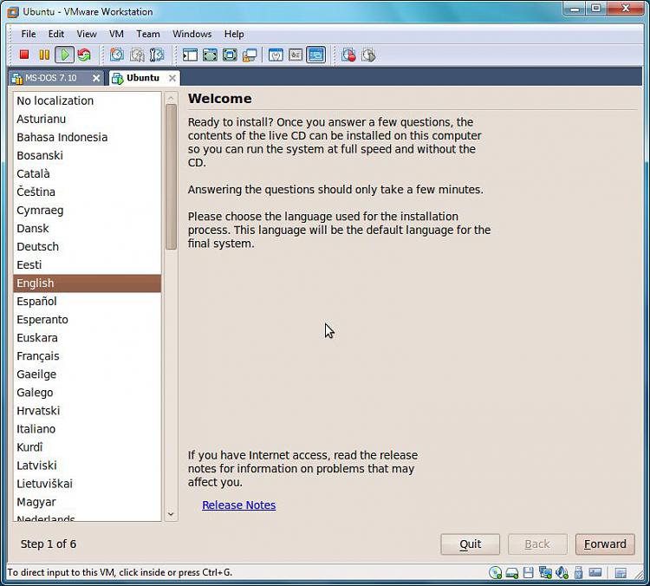Select 'Magyar' language
The height and width of the screenshot is (586, 650).
click(87, 502)
